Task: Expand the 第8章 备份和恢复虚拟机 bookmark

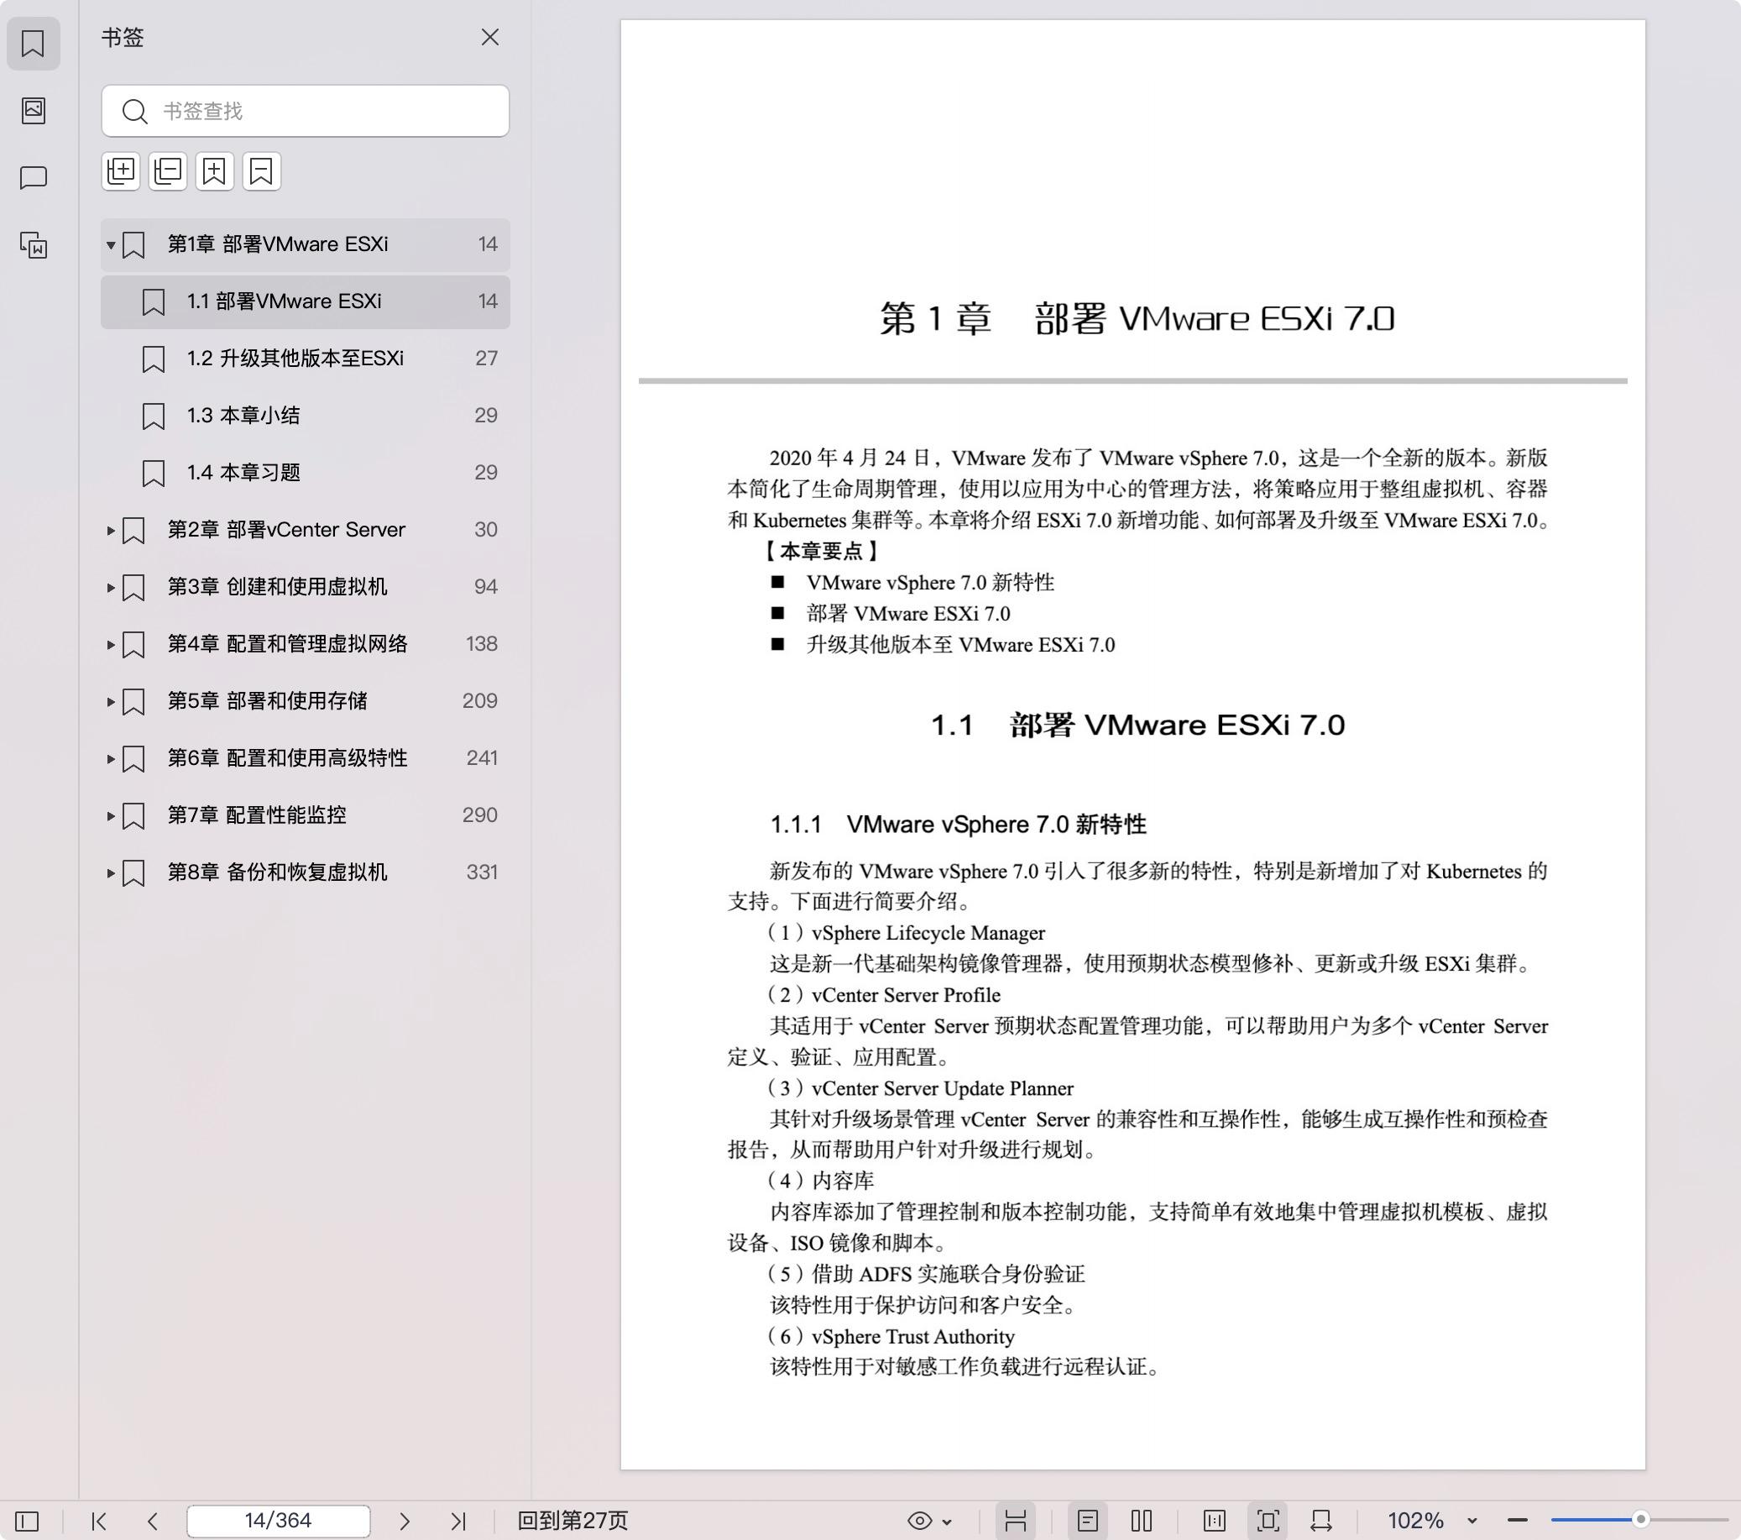Action: pyautogui.click(x=111, y=872)
